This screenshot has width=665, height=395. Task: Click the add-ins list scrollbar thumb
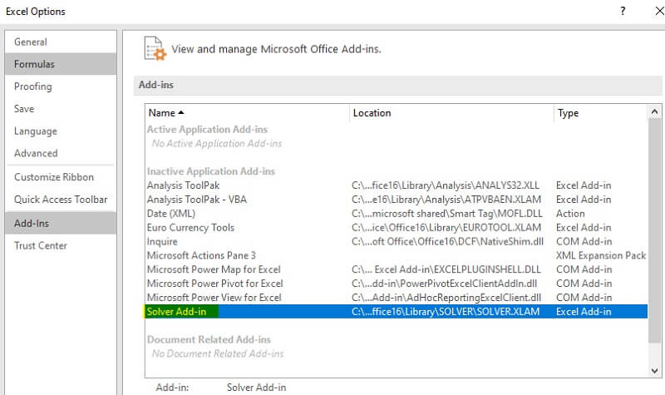pos(654,231)
